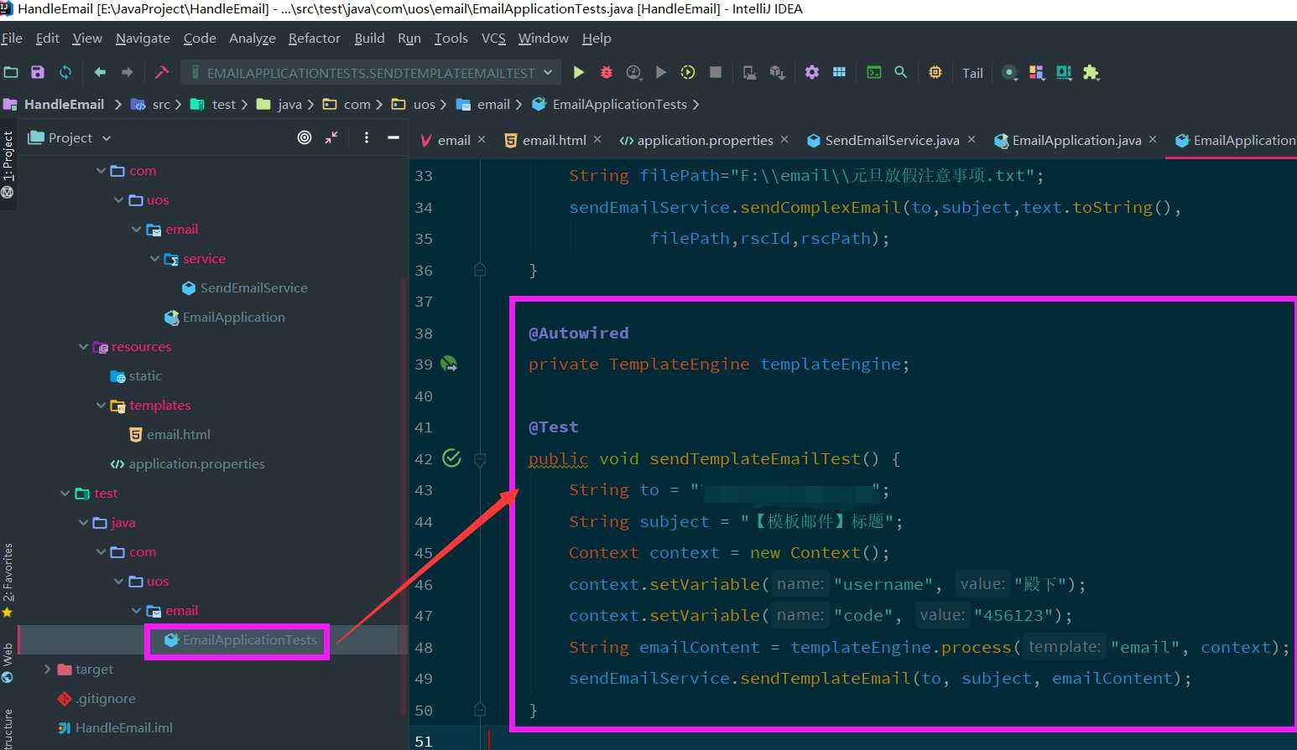Screen dimensions: 1297x750
Task: Navigate back with the left arrow
Action: coord(100,72)
